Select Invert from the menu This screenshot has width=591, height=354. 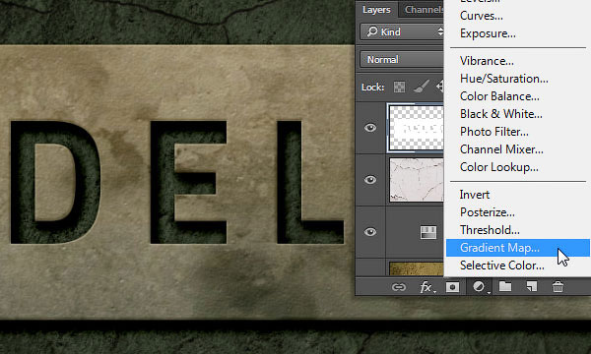pos(475,195)
